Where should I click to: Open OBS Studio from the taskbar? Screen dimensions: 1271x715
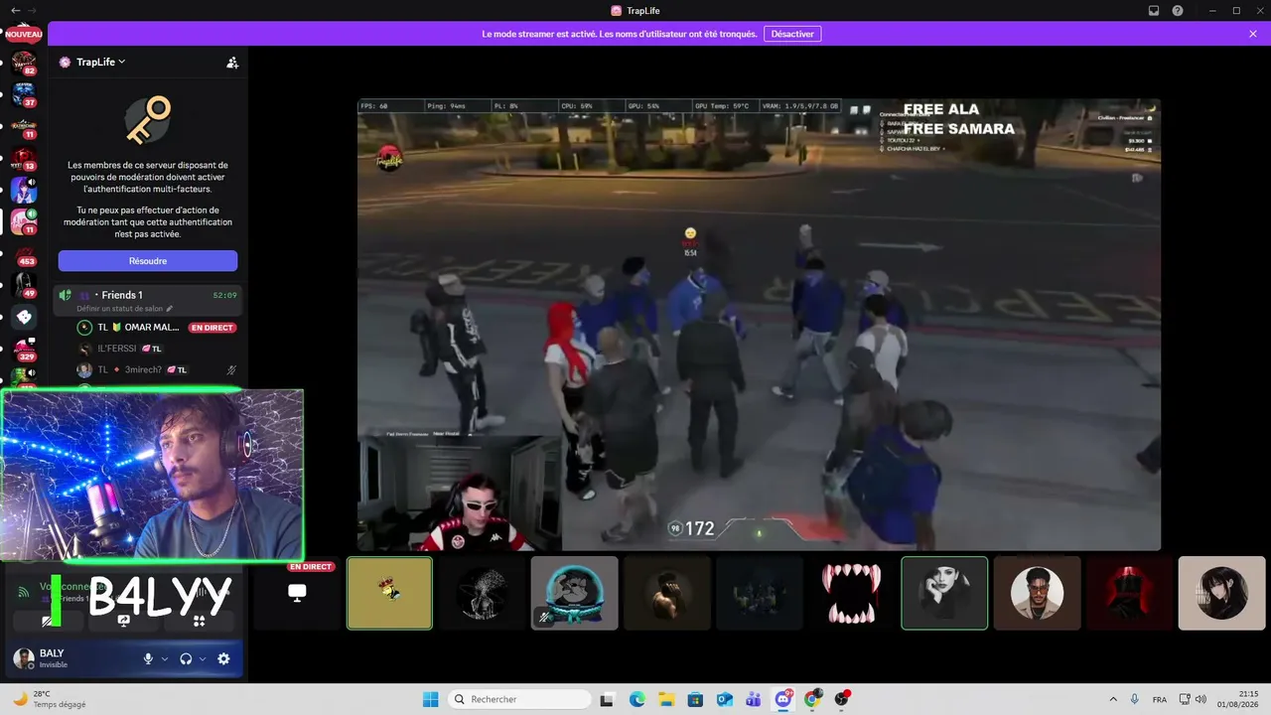(x=842, y=699)
